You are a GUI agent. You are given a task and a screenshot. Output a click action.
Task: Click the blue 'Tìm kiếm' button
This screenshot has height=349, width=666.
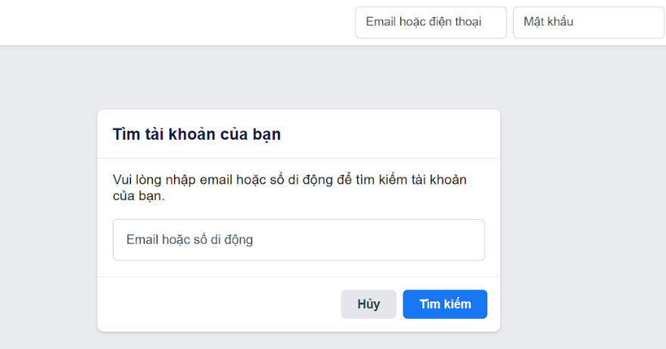click(445, 304)
